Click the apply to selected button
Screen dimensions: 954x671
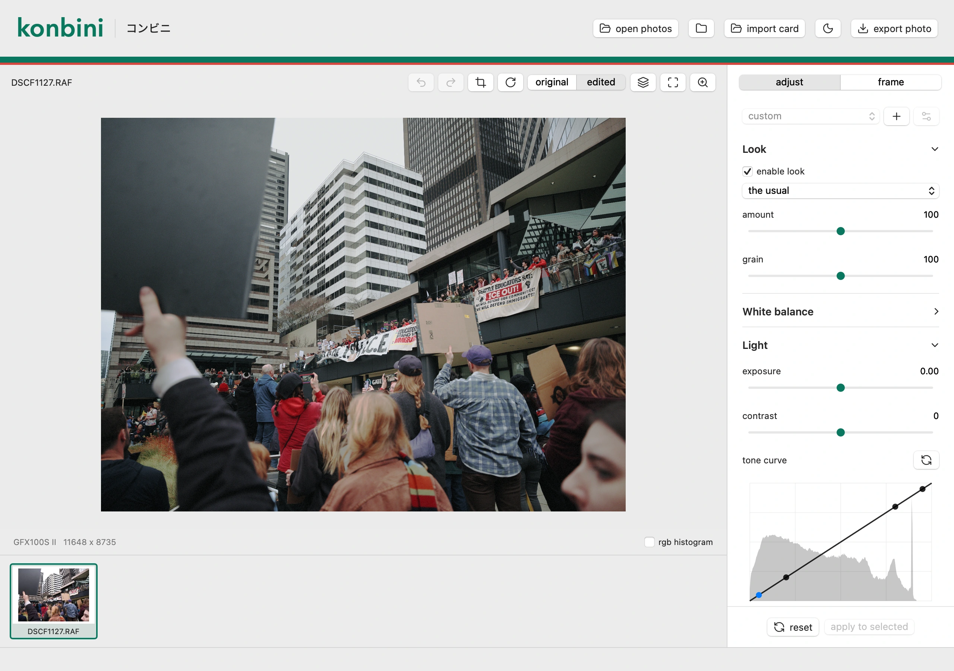point(869,627)
